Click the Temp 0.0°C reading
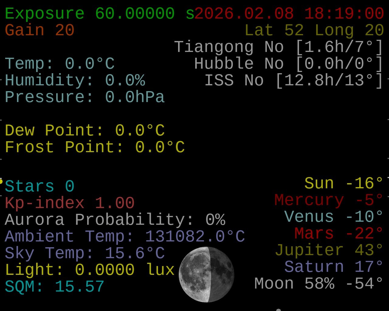This screenshot has width=389, height=311. [60, 64]
